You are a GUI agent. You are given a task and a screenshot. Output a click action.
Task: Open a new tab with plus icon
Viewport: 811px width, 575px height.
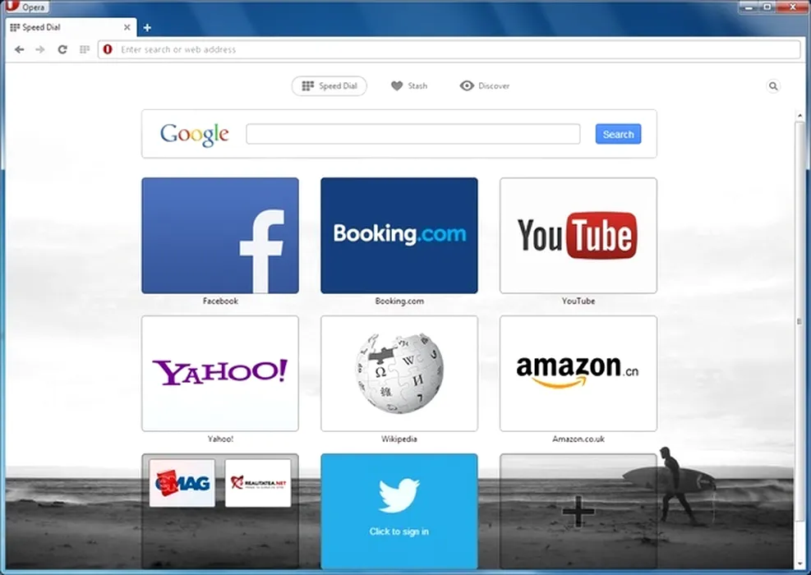pos(147,27)
